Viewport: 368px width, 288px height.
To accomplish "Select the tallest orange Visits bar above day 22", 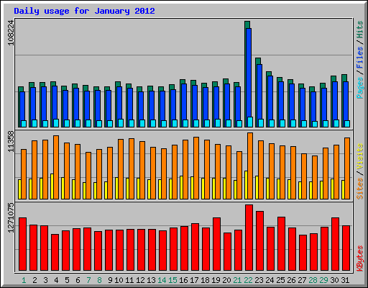I will click(x=250, y=166).
